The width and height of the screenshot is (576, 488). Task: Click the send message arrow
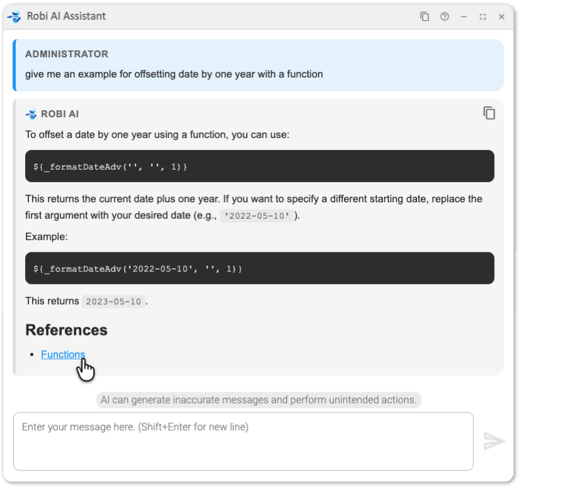pyautogui.click(x=494, y=441)
